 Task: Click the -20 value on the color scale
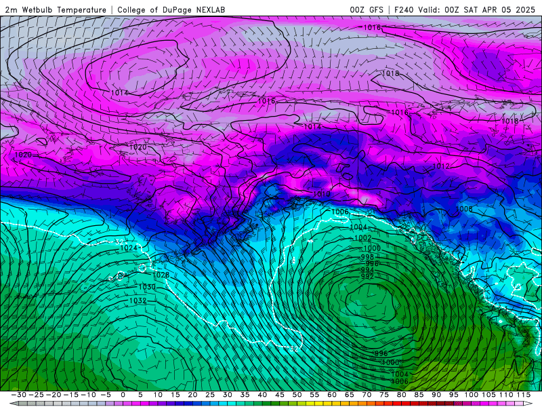54,395
